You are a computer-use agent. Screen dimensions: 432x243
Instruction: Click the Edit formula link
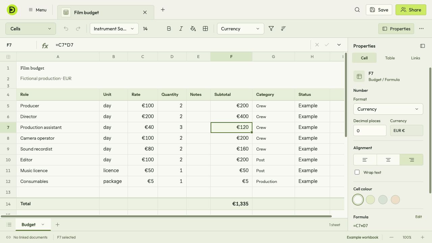pyautogui.click(x=418, y=217)
